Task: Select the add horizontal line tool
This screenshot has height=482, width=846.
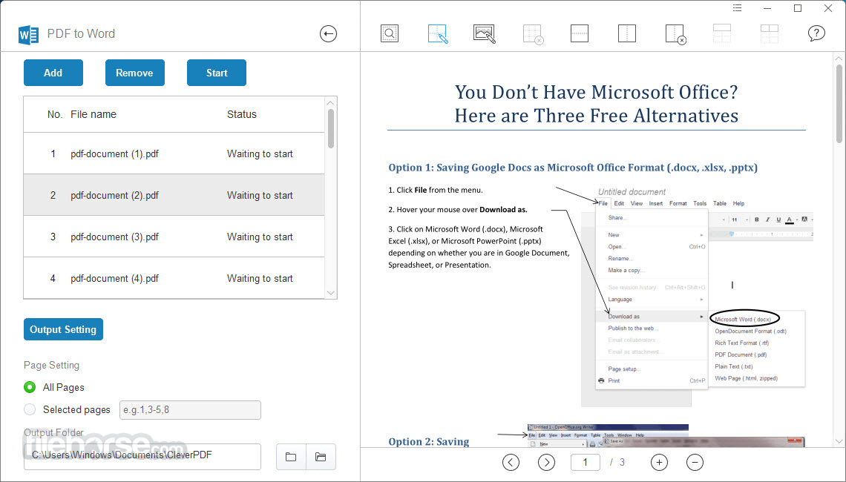Action: click(x=580, y=33)
